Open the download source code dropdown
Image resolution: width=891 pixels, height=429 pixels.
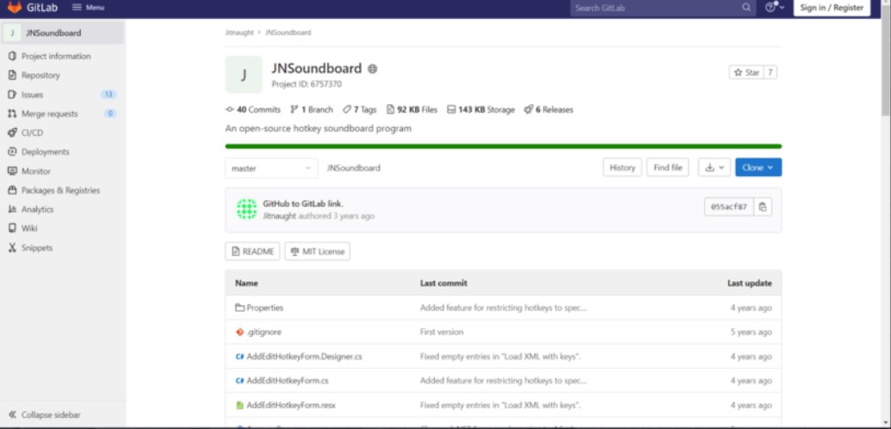(x=715, y=168)
